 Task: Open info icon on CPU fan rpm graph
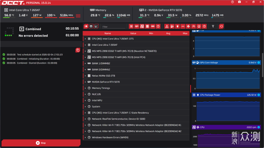tap(258, 128)
